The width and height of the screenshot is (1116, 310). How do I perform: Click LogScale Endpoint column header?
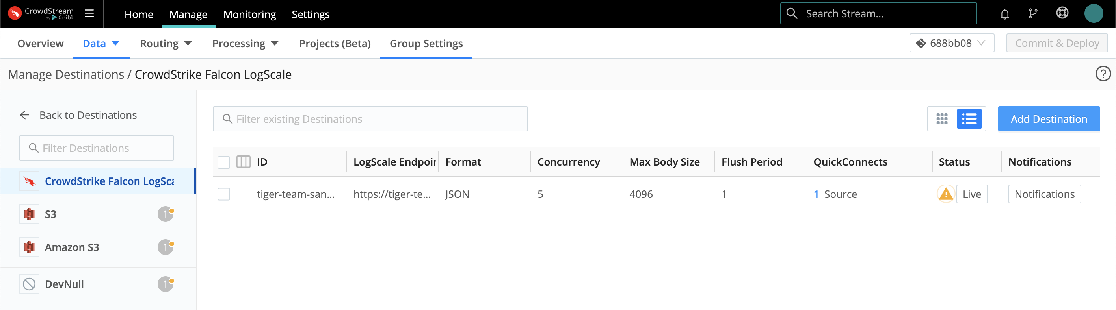pyautogui.click(x=394, y=162)
